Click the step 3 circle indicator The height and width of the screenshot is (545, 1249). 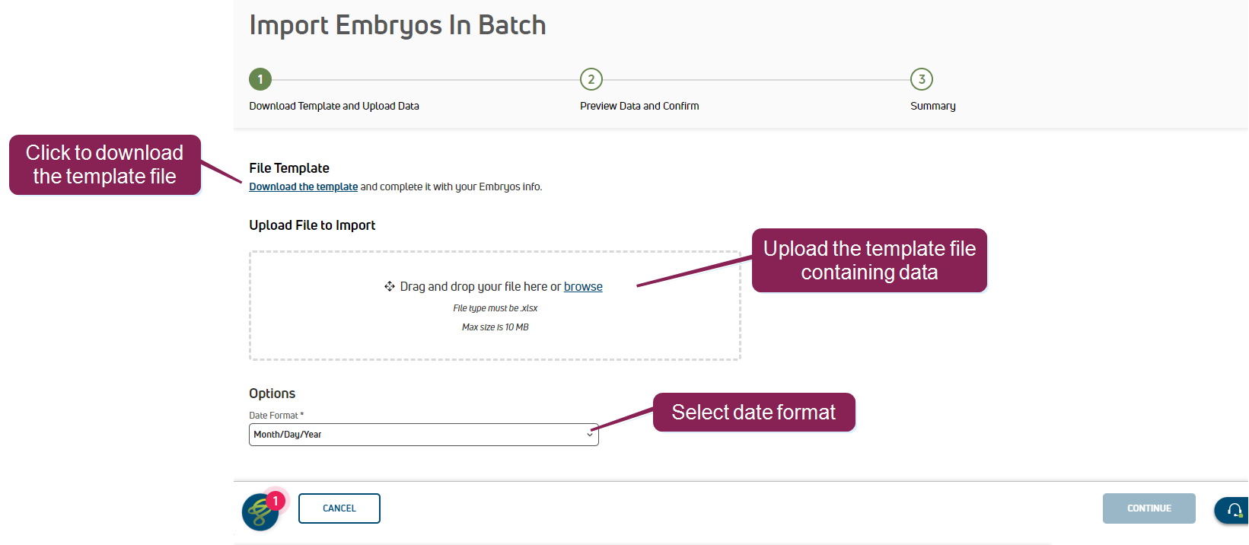(922, 79)
